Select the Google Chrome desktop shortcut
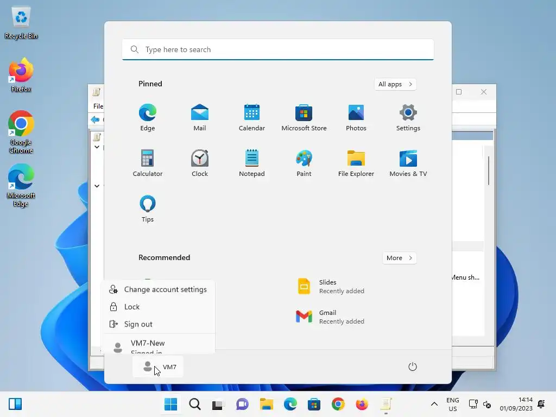This screenshot has width=556, height=417. tap(21, 132)
